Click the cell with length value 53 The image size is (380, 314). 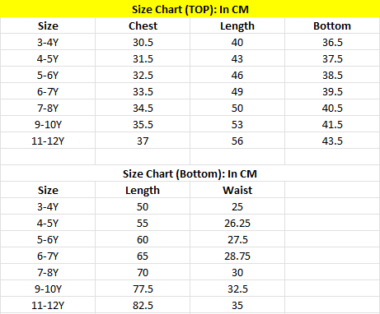tap(237, 124)
